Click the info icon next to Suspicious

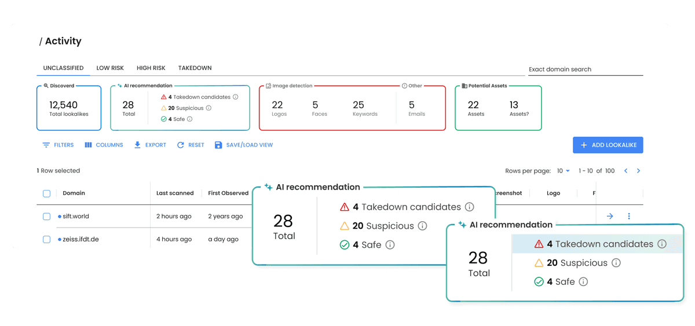(x=209, y=108)
